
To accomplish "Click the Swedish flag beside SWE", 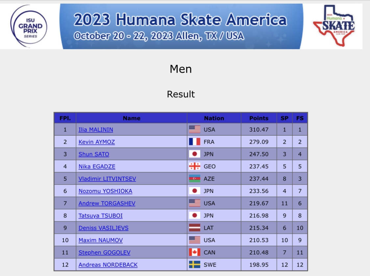I will click(x=194, y=265).
